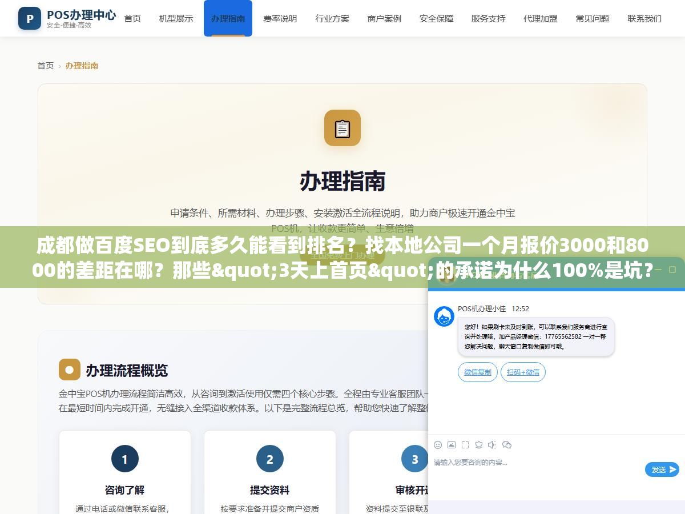Select step 1 circle for 咨询了解

pos(125,459)
